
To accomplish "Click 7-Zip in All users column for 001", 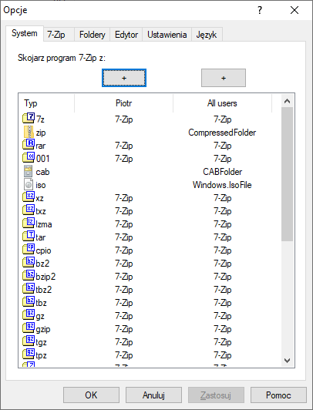I will pos(223,159).
